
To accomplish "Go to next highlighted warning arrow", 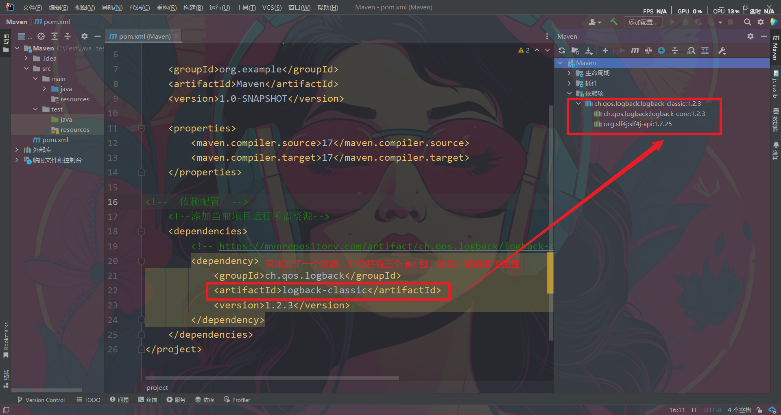I will tap(548, 50).
